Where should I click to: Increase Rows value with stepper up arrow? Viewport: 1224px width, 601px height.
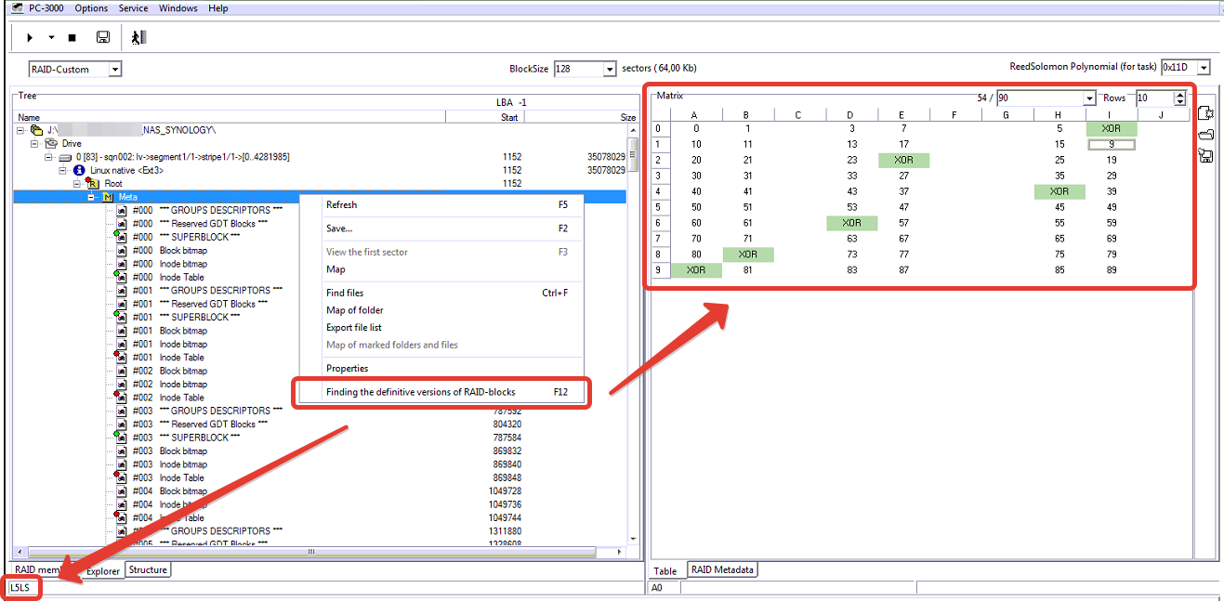[x=1180, y=94]
